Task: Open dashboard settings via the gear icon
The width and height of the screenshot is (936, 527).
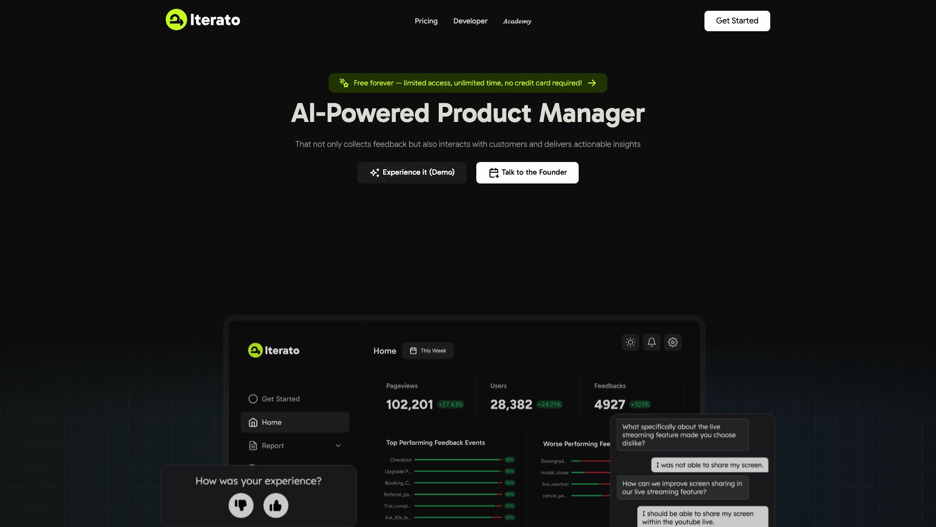Action: click(x=672, y=342)
